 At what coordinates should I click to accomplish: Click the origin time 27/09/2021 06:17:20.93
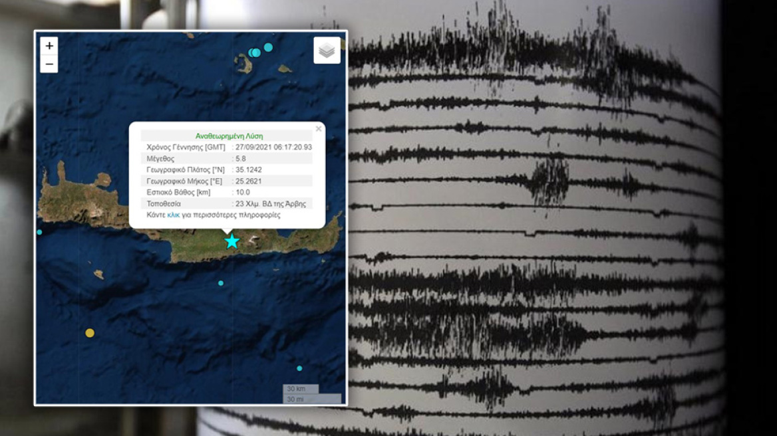(273, 147)
